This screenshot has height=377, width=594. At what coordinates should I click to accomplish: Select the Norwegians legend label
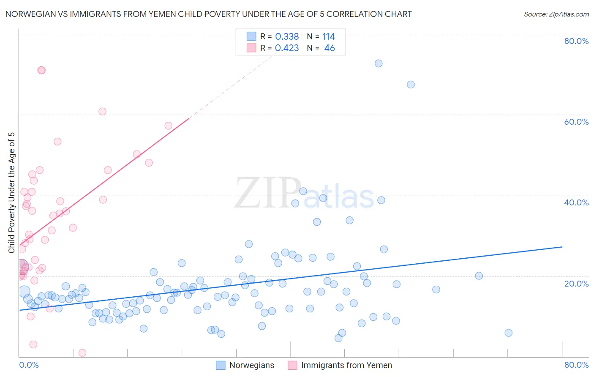(x=252, y=365)
